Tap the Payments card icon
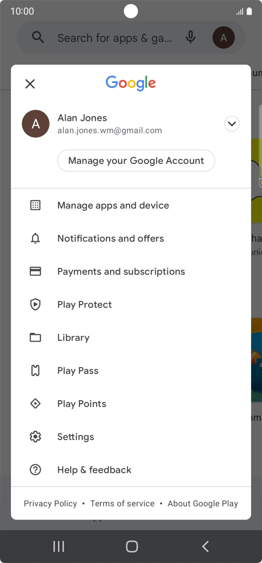Screen dimensions: 262x563 (x=35, y=271)
